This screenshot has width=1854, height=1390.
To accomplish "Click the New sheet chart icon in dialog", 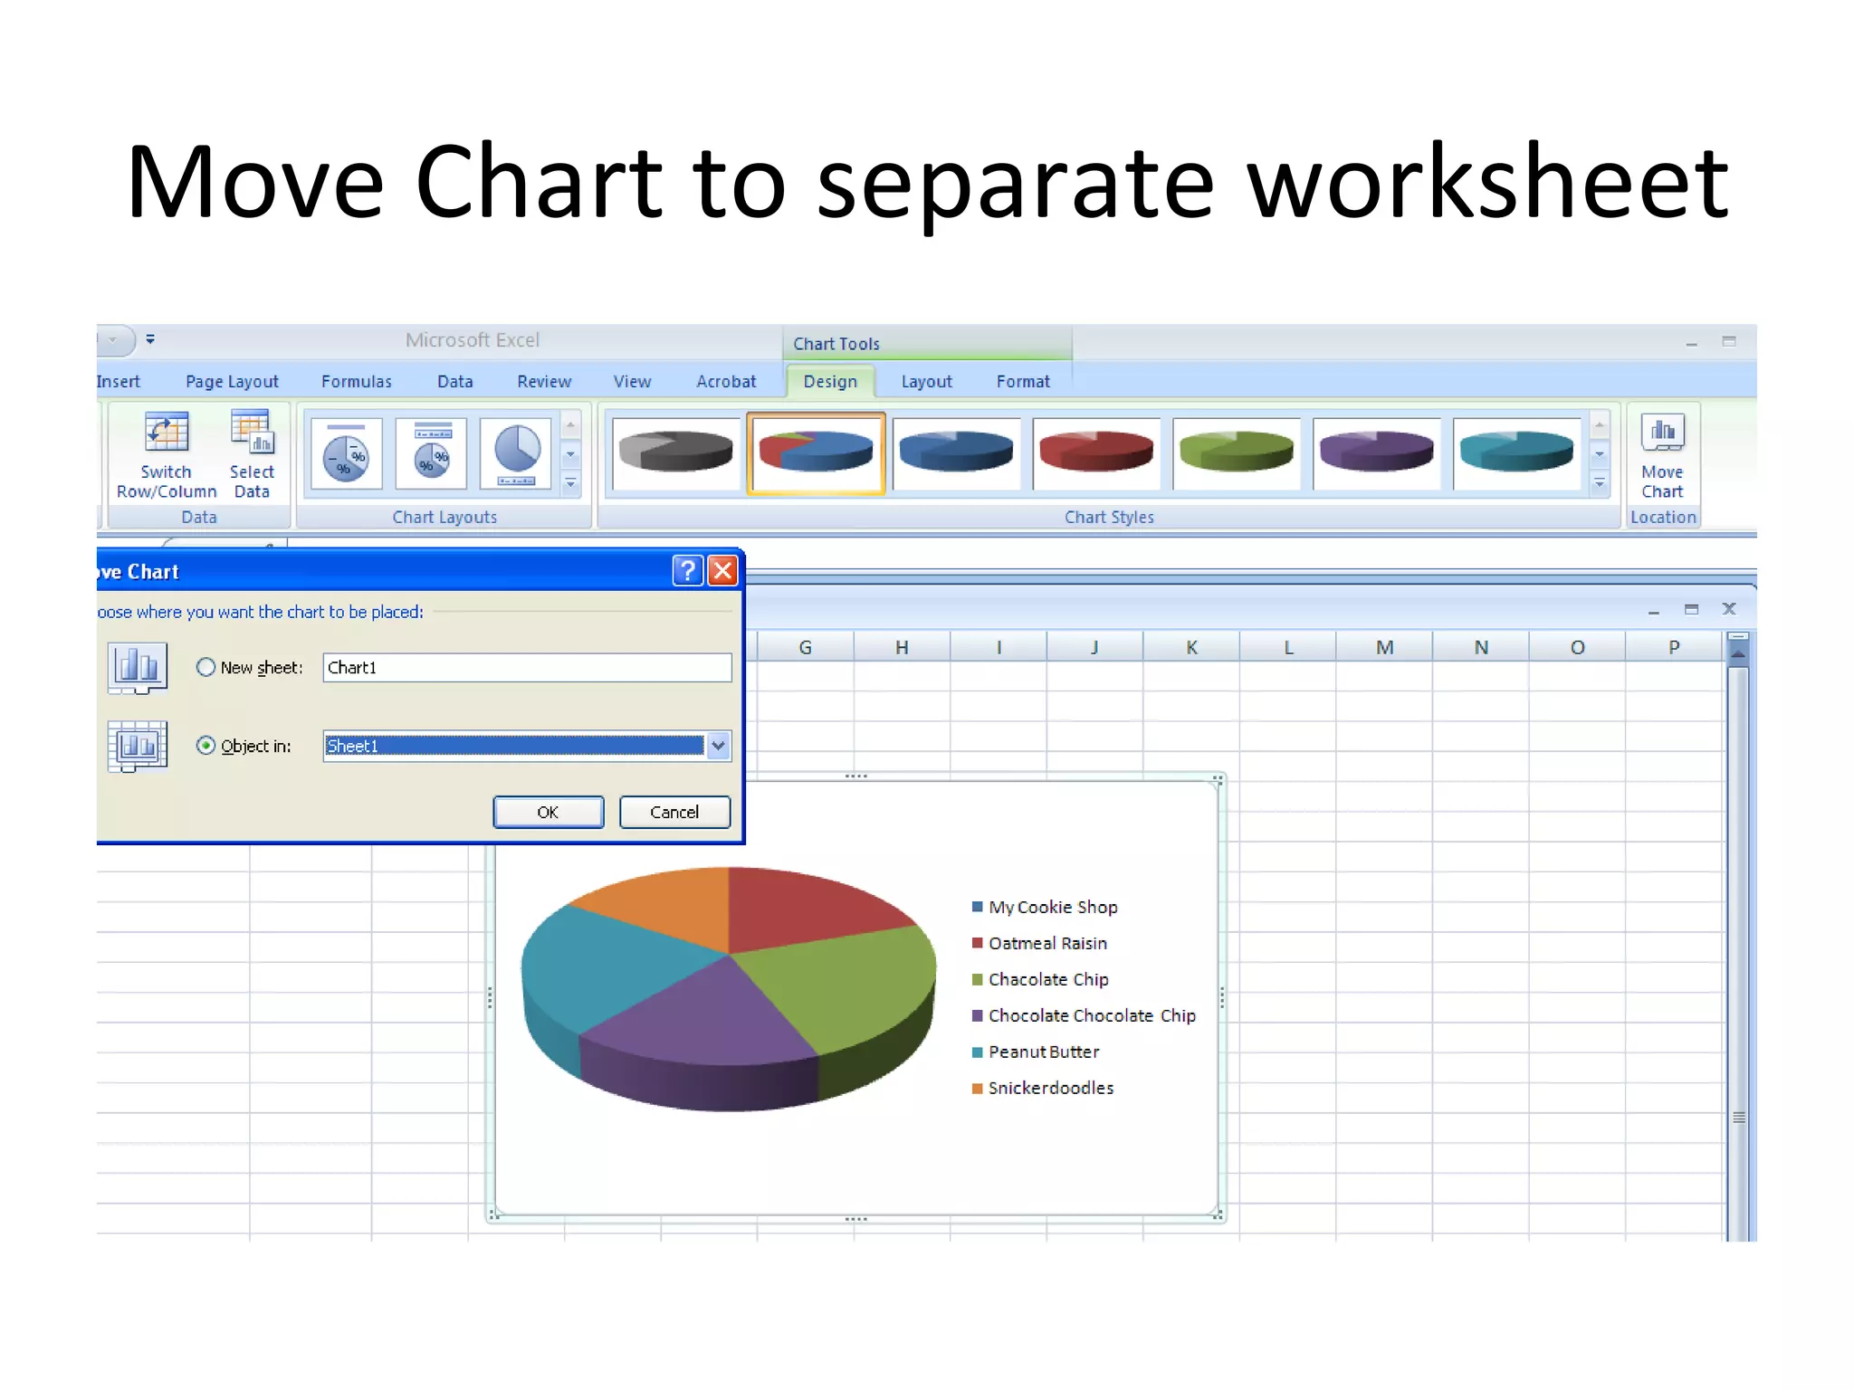I will [x=138, y=668].
